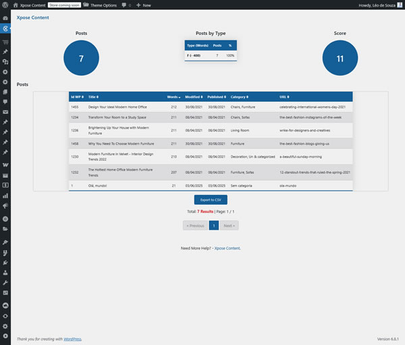The height and width of the screenshot is (345, 405).
Task: Open the Pages sidebar icon
Action: [5, 92]
